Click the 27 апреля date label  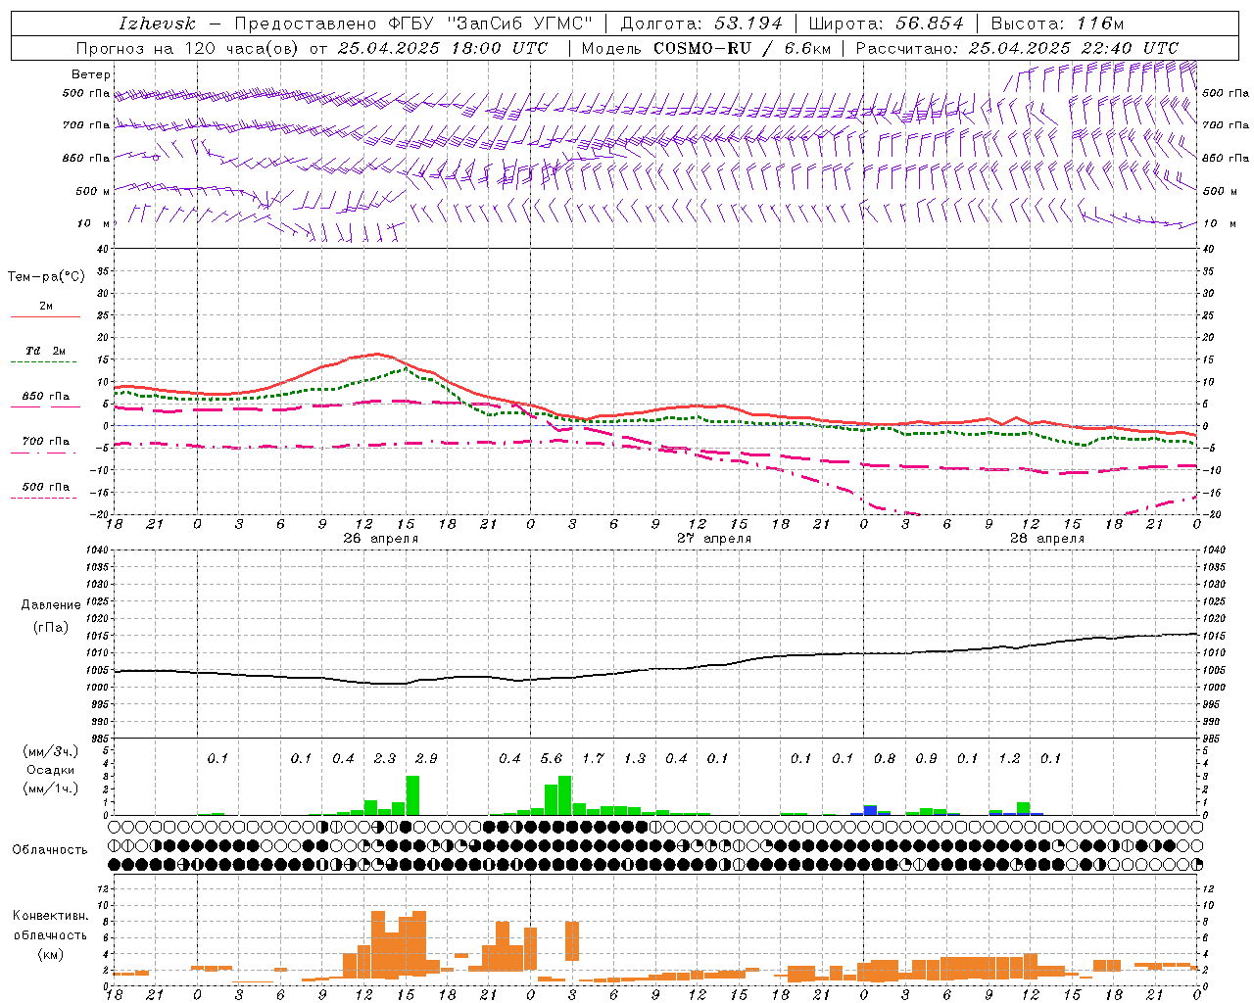coord(714,539)
